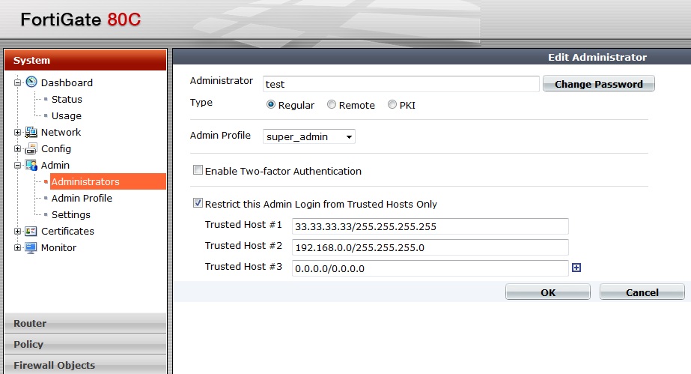Collapse the Dashboard tree node
Screen dimensions: 691x374
point(18,83)
